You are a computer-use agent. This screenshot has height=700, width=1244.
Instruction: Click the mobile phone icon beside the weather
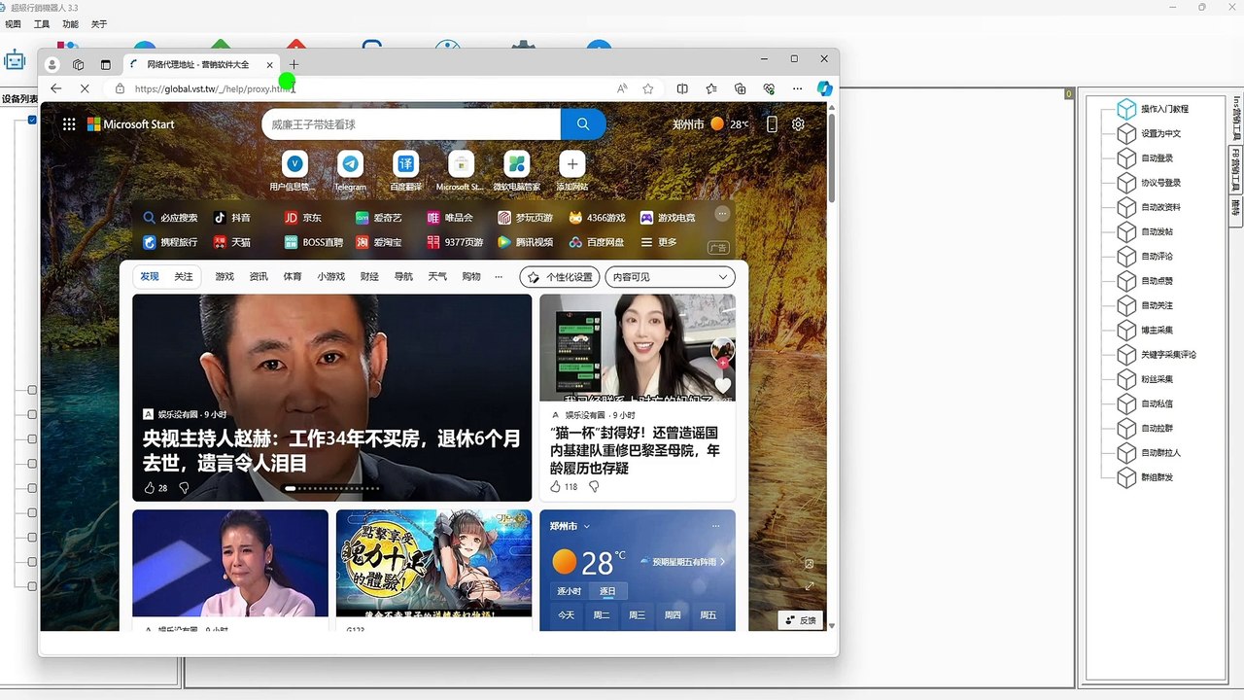(x=773, y=124)
